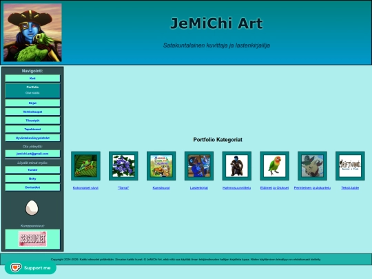Open the Kansikuvat category link
This screenshot has height=279, width=372.
click(x=161, y=188)
